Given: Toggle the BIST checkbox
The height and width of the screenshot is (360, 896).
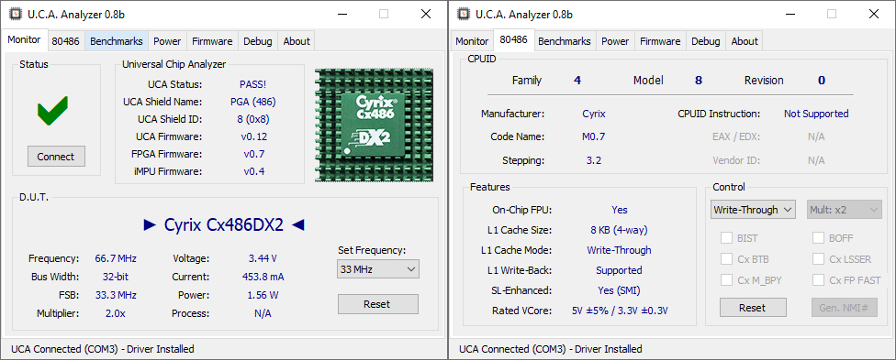Looking at the screenshot, I should (726, 238).
